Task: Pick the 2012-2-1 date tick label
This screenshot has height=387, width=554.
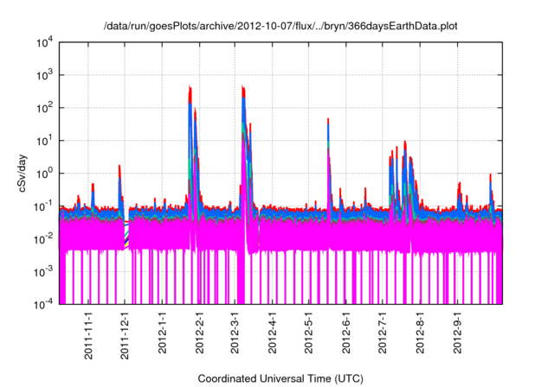Action: coord(200,333)
